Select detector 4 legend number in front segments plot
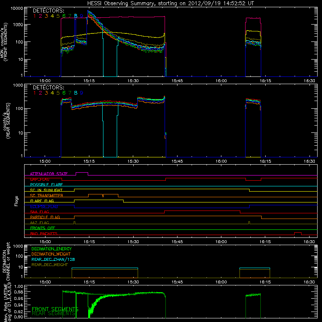Viewport: 322px width, 322px height. [52, 16]
